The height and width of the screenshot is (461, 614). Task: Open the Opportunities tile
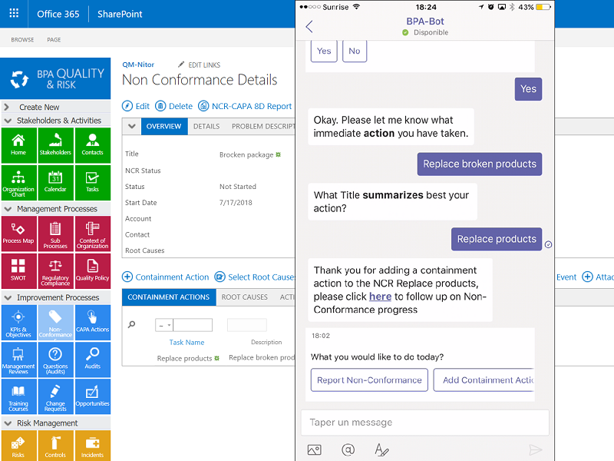click(92, 396)
